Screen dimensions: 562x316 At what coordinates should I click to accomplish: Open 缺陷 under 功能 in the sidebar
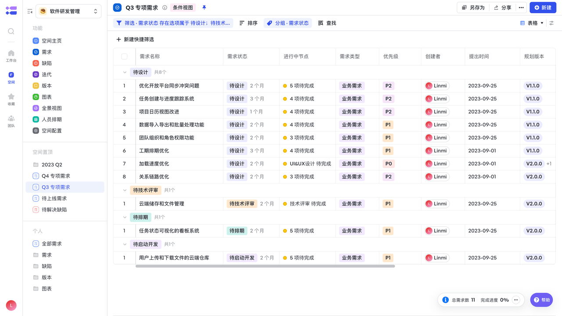click(x=42, y=63)
